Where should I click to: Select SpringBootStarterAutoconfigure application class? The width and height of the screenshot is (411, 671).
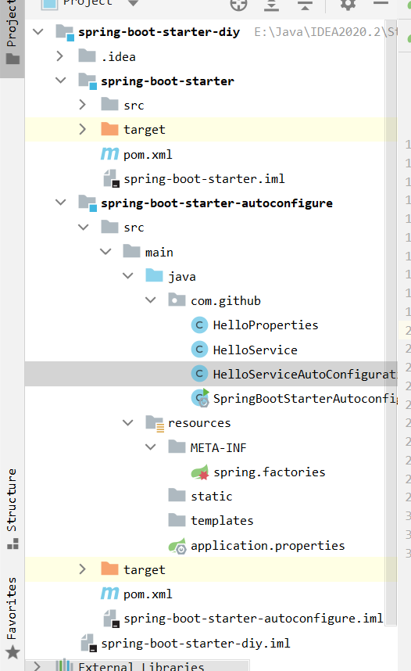pos(305,399)
